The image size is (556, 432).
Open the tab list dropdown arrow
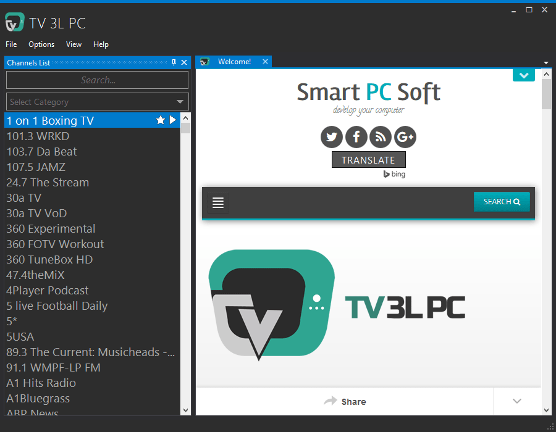546,63
